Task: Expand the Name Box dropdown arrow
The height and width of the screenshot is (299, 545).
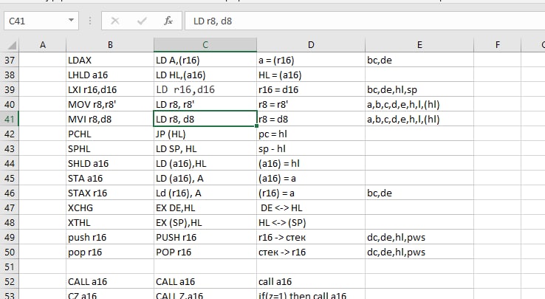Action: [x=71, y=21]
